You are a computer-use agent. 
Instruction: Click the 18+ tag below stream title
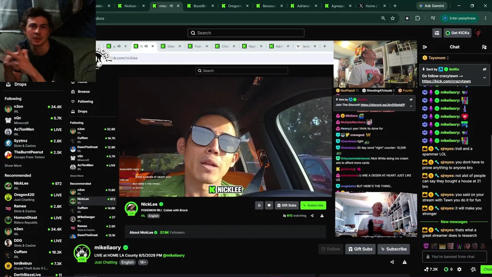pos(143,262)
